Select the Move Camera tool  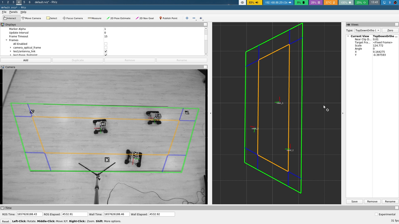click(31, 18)
